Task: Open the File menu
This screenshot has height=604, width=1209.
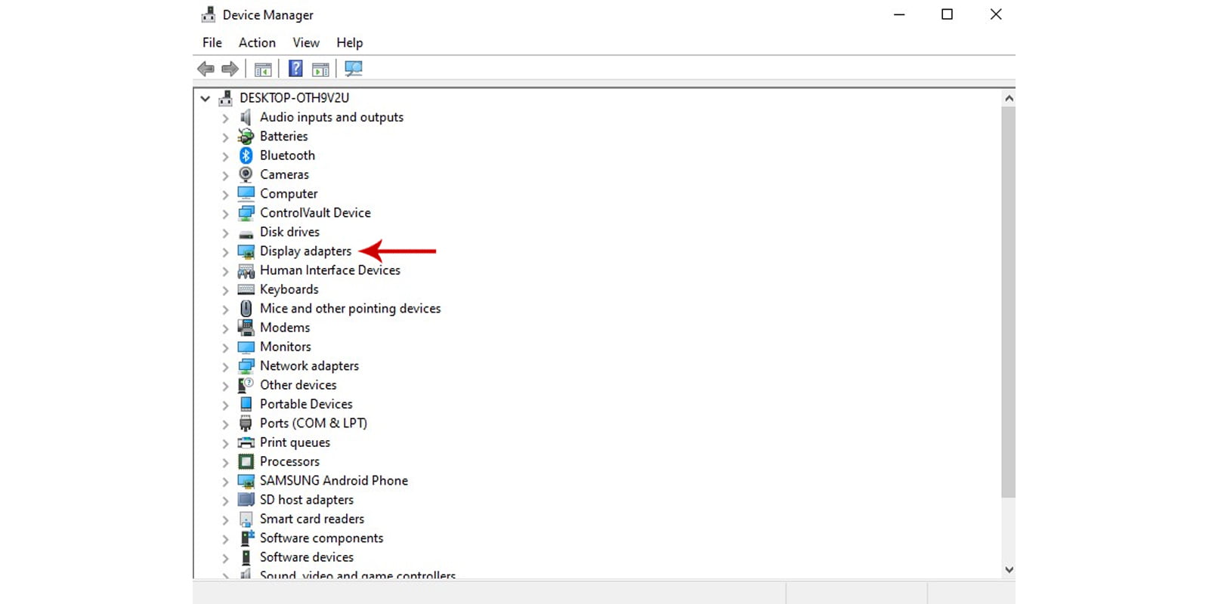Action: tap(212, 43)
